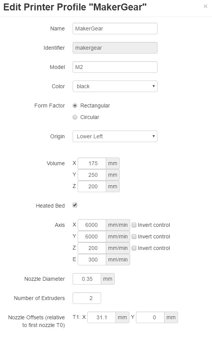Screen dimensions: 212x342
Task: Enable Invert control for Z axis
Action: 134,248
